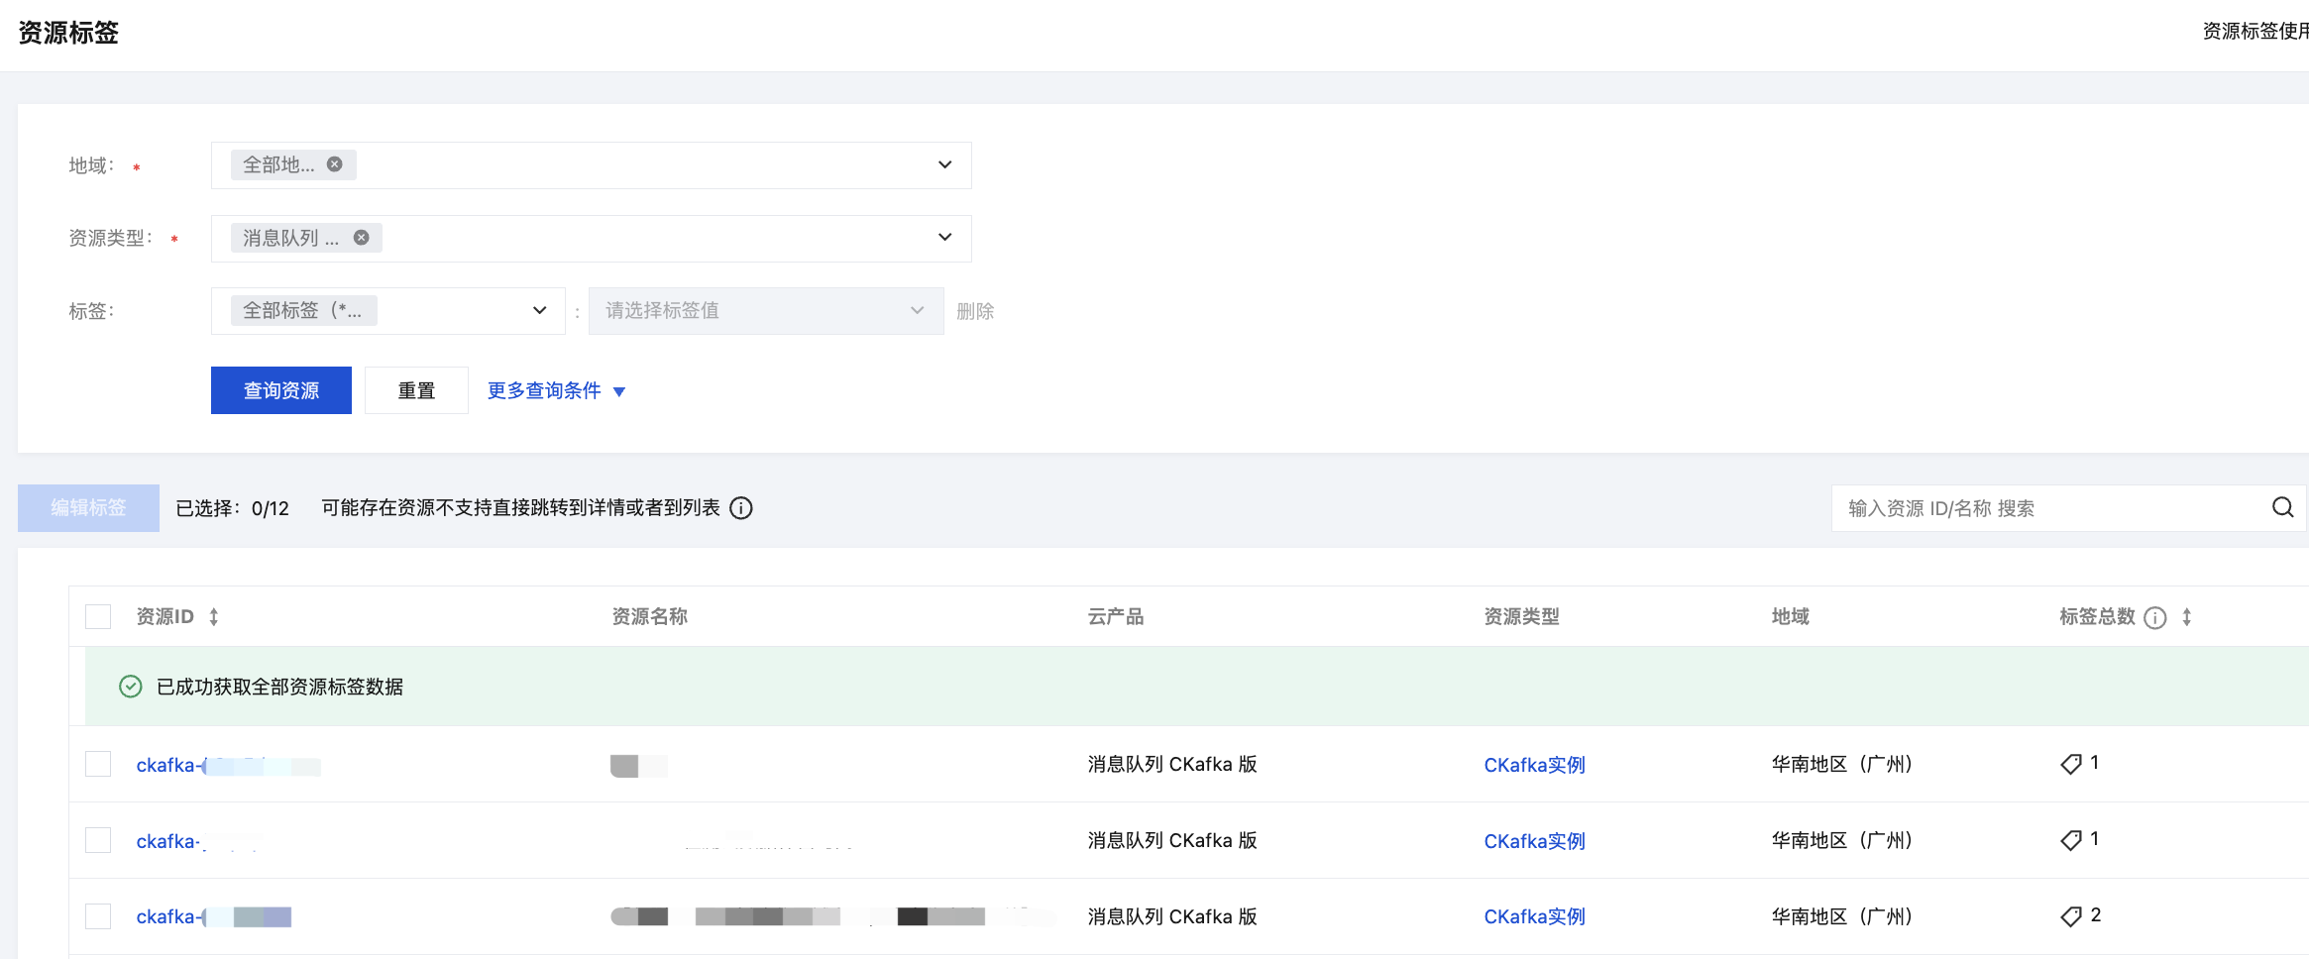Remove the 消息队列 resource type chip
Viewport: 2309px width, 959px height.
click(362, 238)
